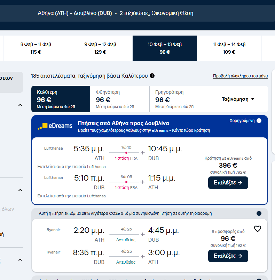Viewport: 275px width, 280px height.
Task: Choose the 8 Φεβ – 11 Φεβ date option
Action: [x=36, y=48]
